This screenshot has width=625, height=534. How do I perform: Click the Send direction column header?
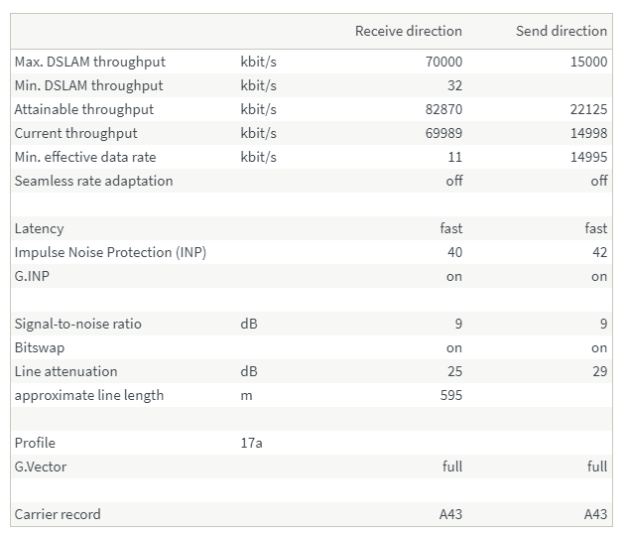(x=561, y=31)
